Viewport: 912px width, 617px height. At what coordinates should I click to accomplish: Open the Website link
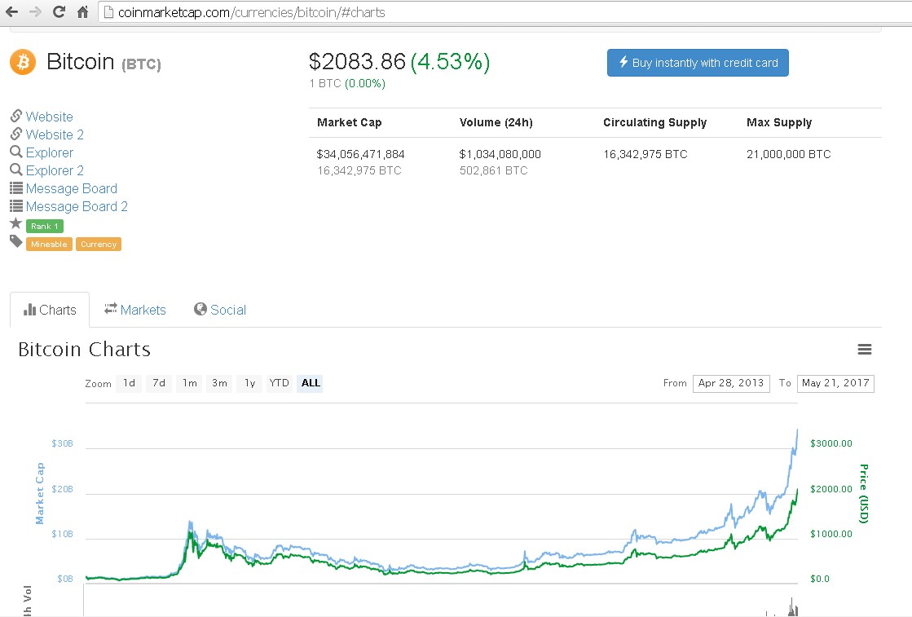pyautogui.click(x=50, y=117)
